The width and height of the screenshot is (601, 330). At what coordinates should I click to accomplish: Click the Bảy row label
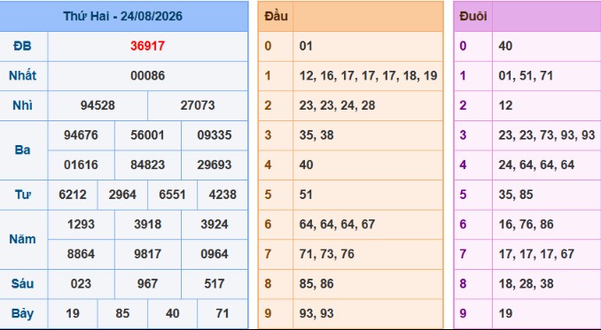(x=23, y=313)
